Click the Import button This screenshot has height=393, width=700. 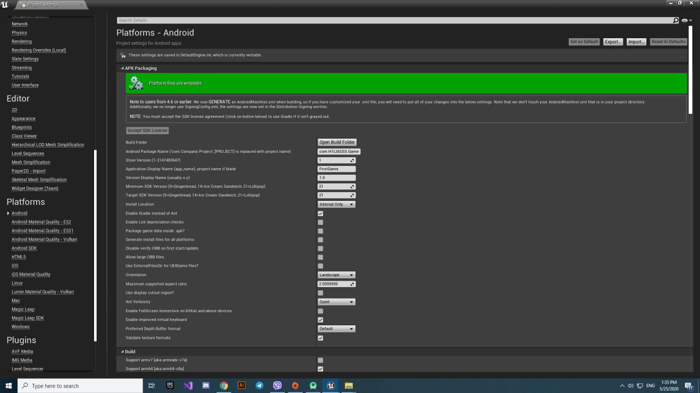[636, 41]
